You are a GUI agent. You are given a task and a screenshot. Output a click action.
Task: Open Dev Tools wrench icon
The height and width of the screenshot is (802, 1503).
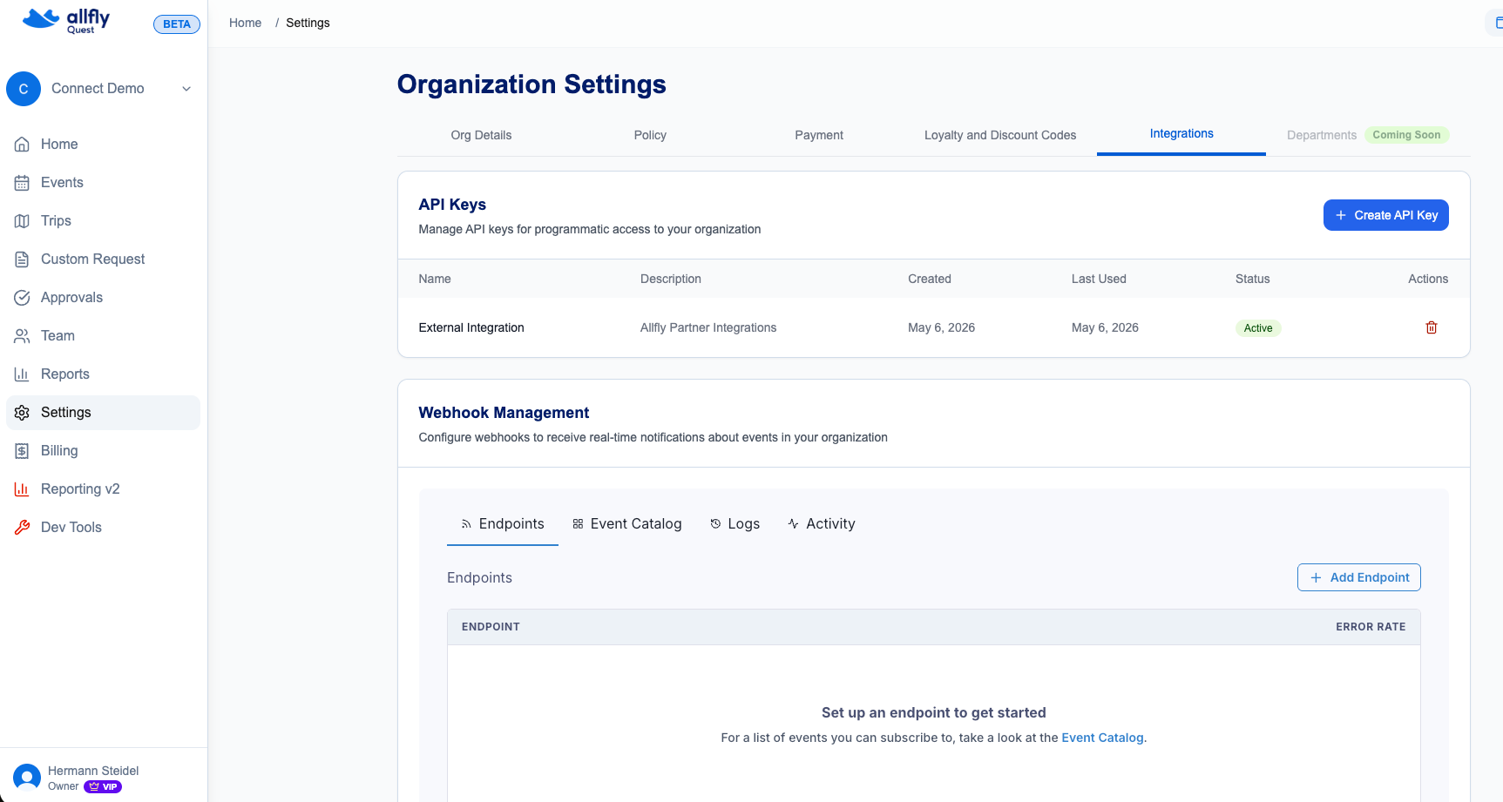(x=23, y=528)
